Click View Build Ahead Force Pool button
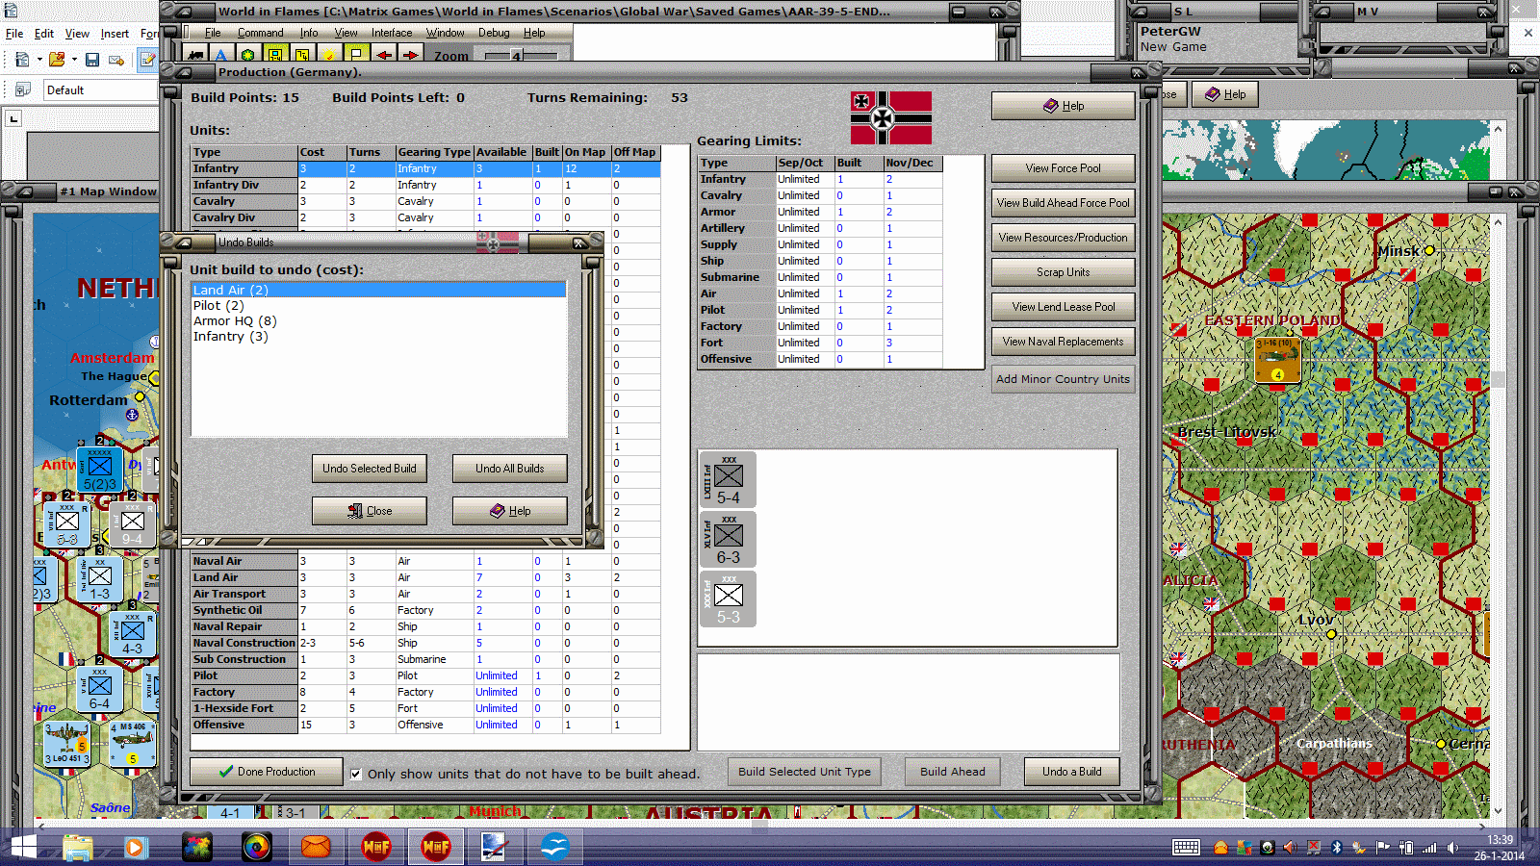This screenshot has height=866, width=1540. [x=1064, y=203]
